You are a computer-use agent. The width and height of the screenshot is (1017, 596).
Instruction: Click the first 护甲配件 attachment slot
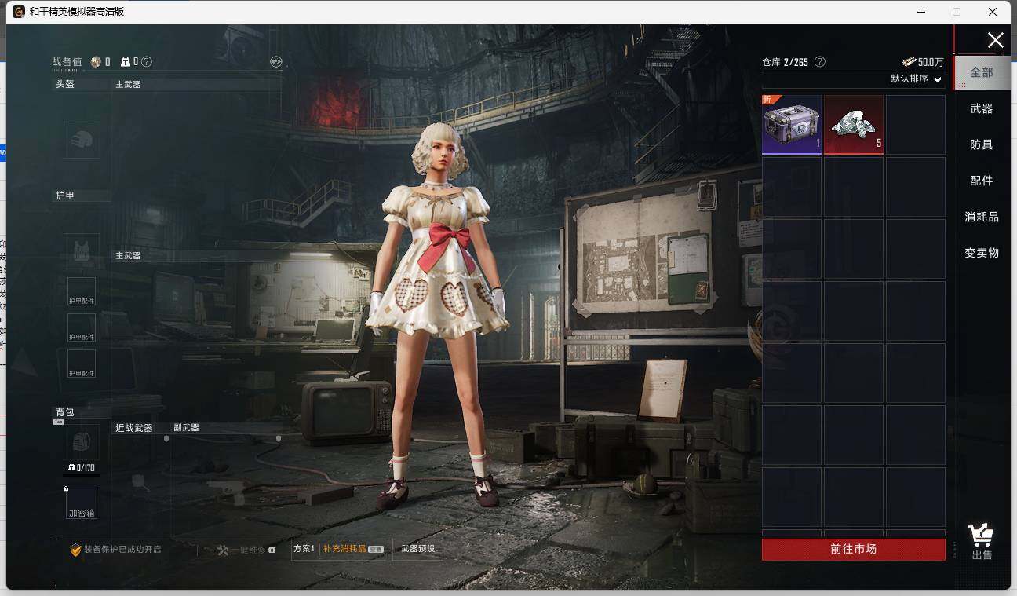click(82, 292)
